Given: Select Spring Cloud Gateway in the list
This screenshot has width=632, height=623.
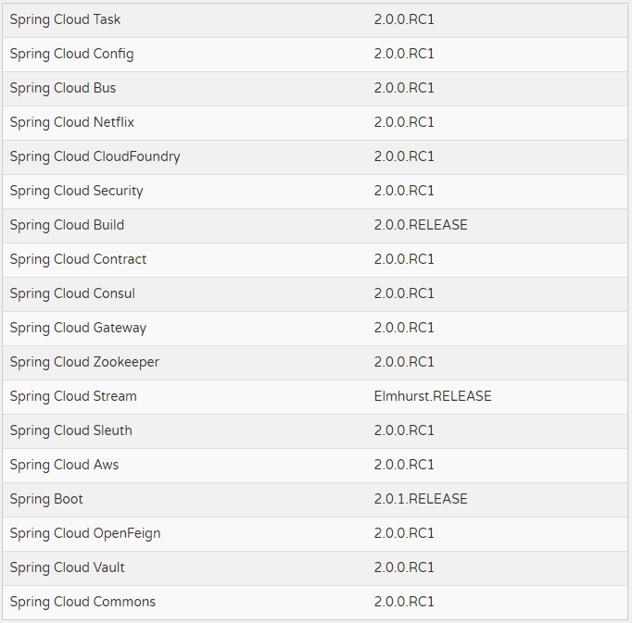Looking at the screenshot, I should (x=78, y=328).
